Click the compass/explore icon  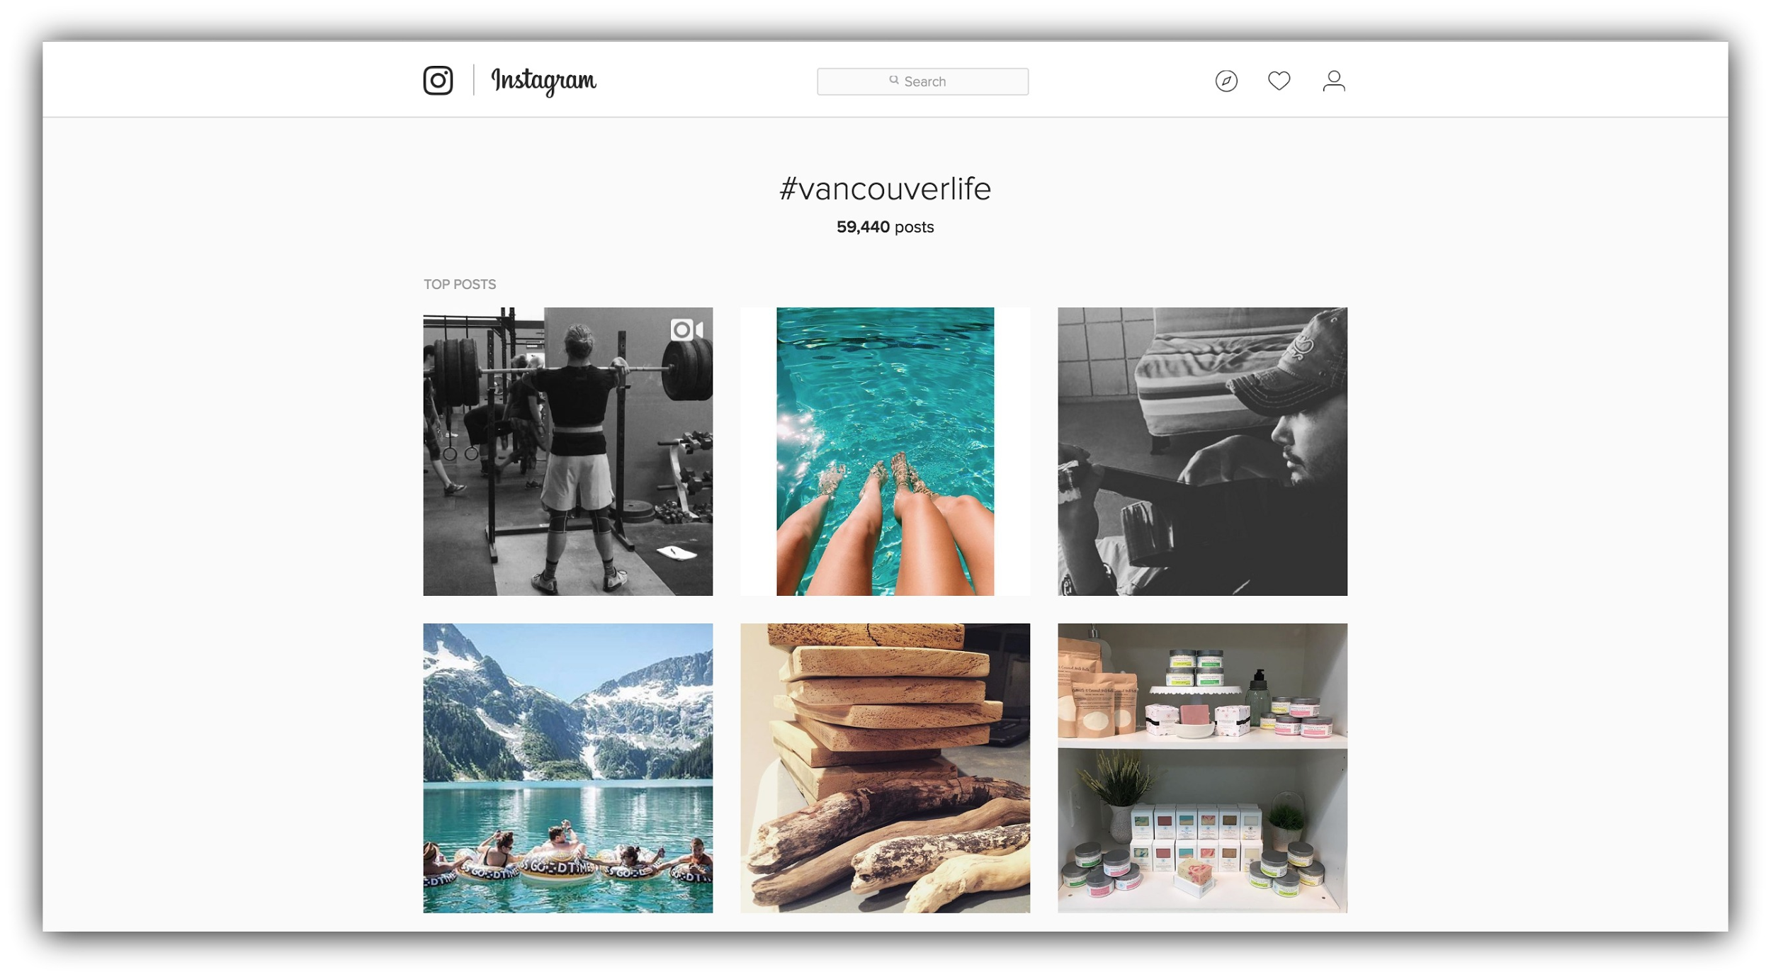1225,81
